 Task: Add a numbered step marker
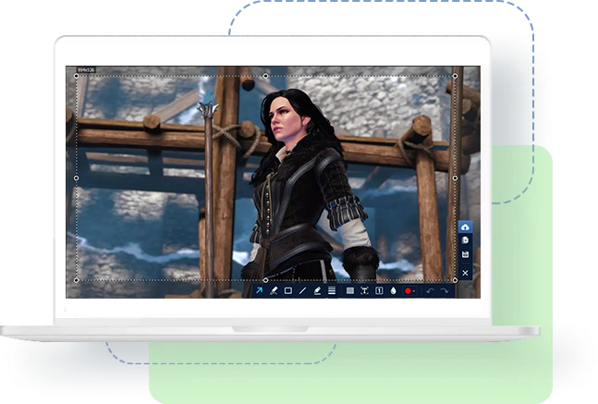click(379, 290)
